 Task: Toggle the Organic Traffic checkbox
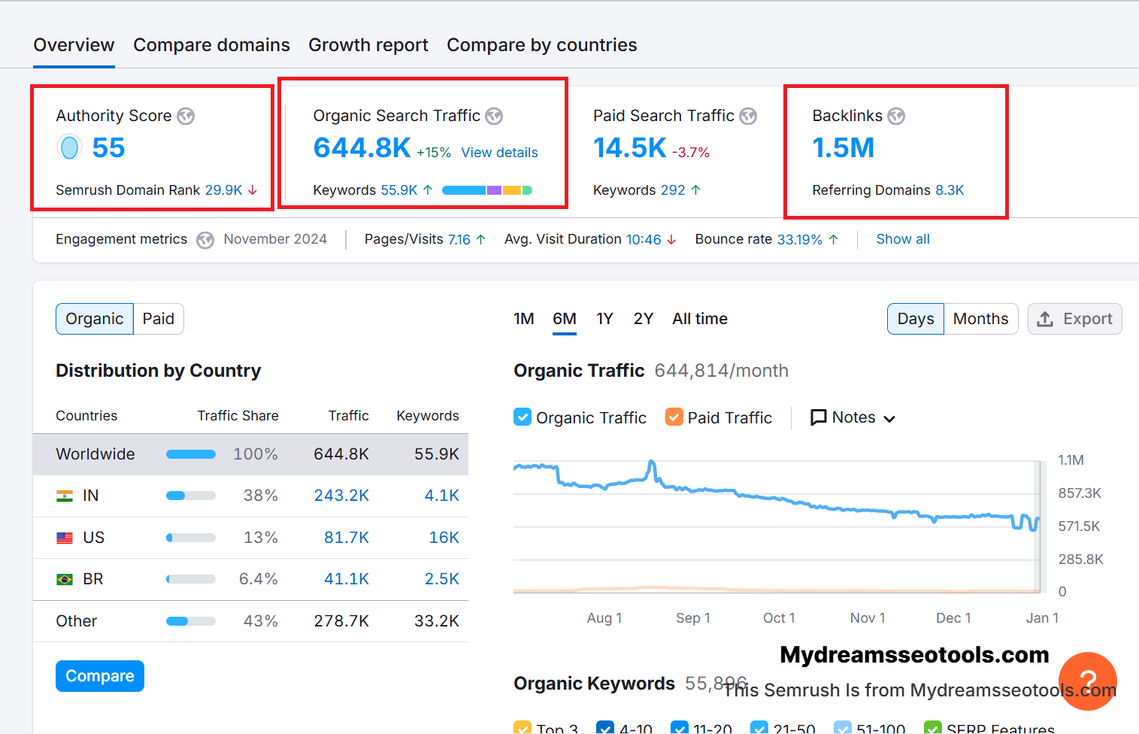pos(523,417)
